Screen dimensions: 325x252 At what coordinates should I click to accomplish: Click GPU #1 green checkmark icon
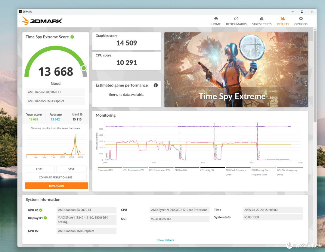(41, 210)
